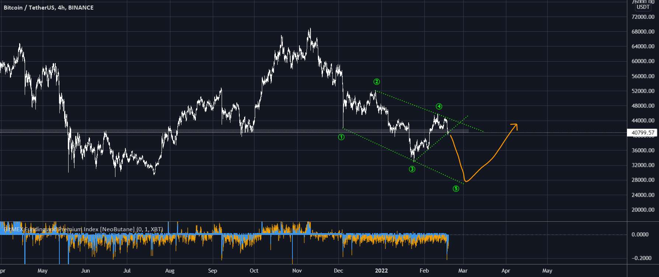Click the Jun label on time axis
Screen dimensions: 659x277
pos(86,271)
